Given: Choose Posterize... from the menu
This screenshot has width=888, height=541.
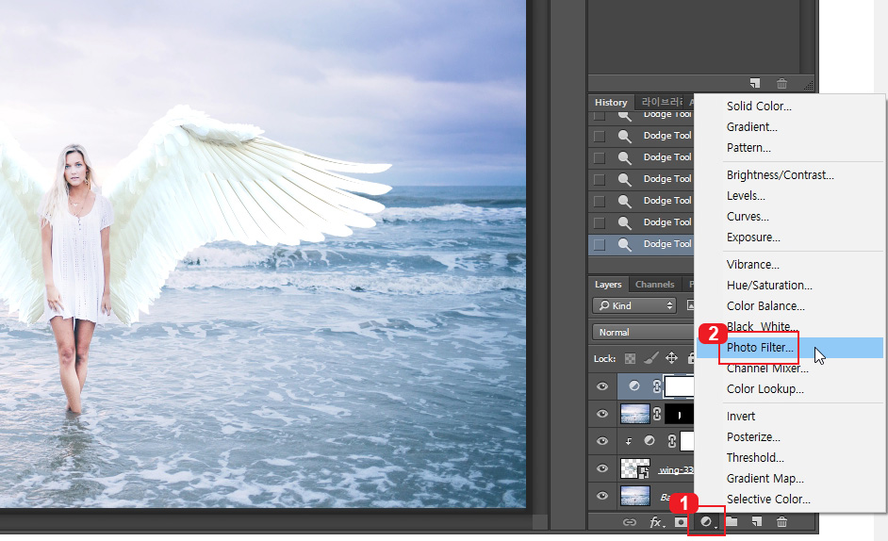Looking at the screenshot, I should [753, 437].
